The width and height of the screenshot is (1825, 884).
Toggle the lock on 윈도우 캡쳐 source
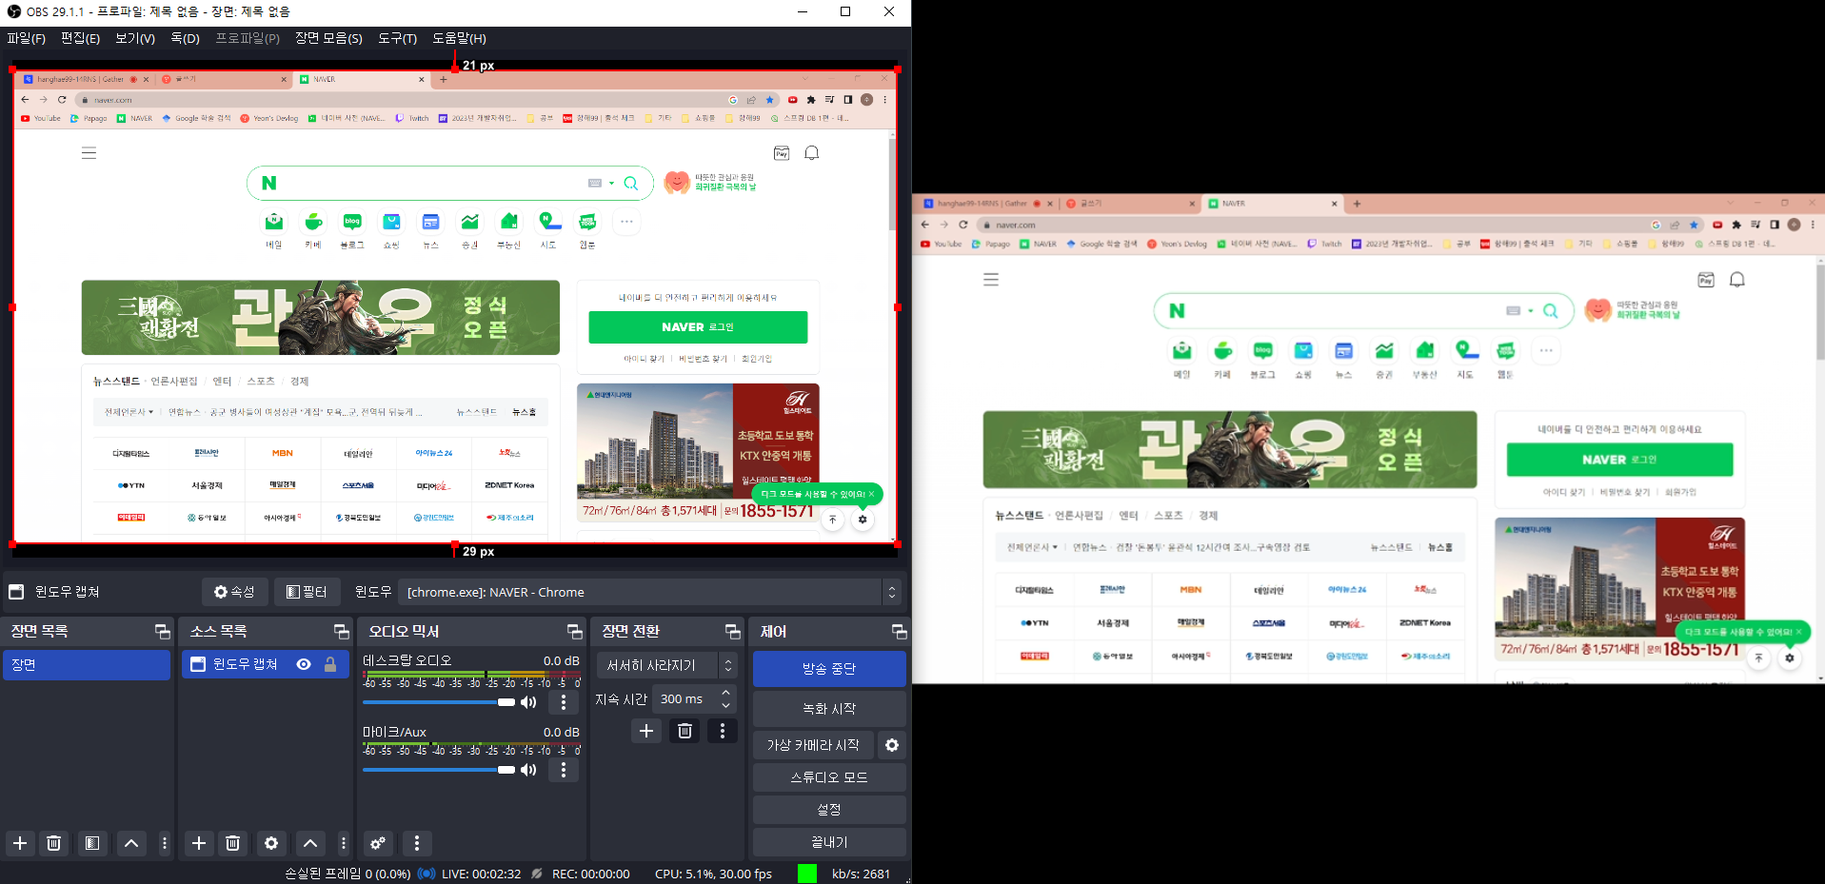coord(330,664)
